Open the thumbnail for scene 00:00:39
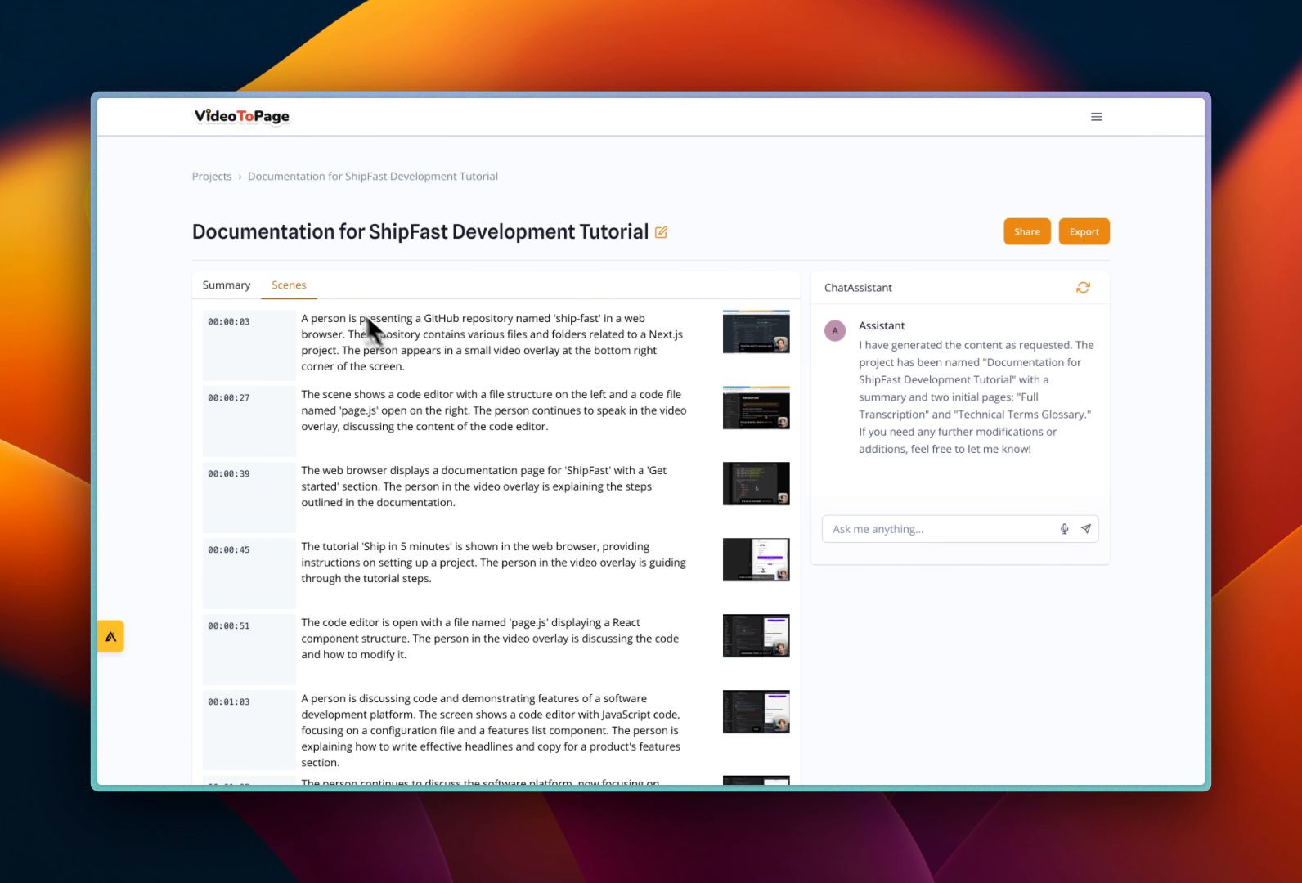Screen dimensions: 1302x883 pyautogui.click(x=757, y=483)
